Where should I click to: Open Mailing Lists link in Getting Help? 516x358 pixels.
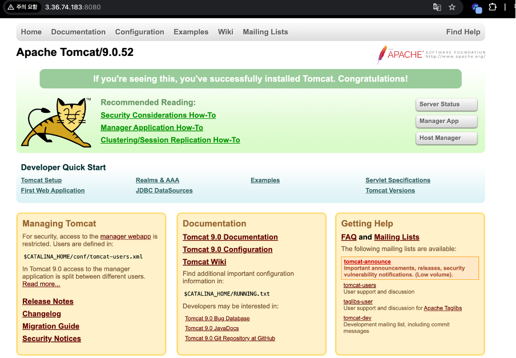click(397, 237)
